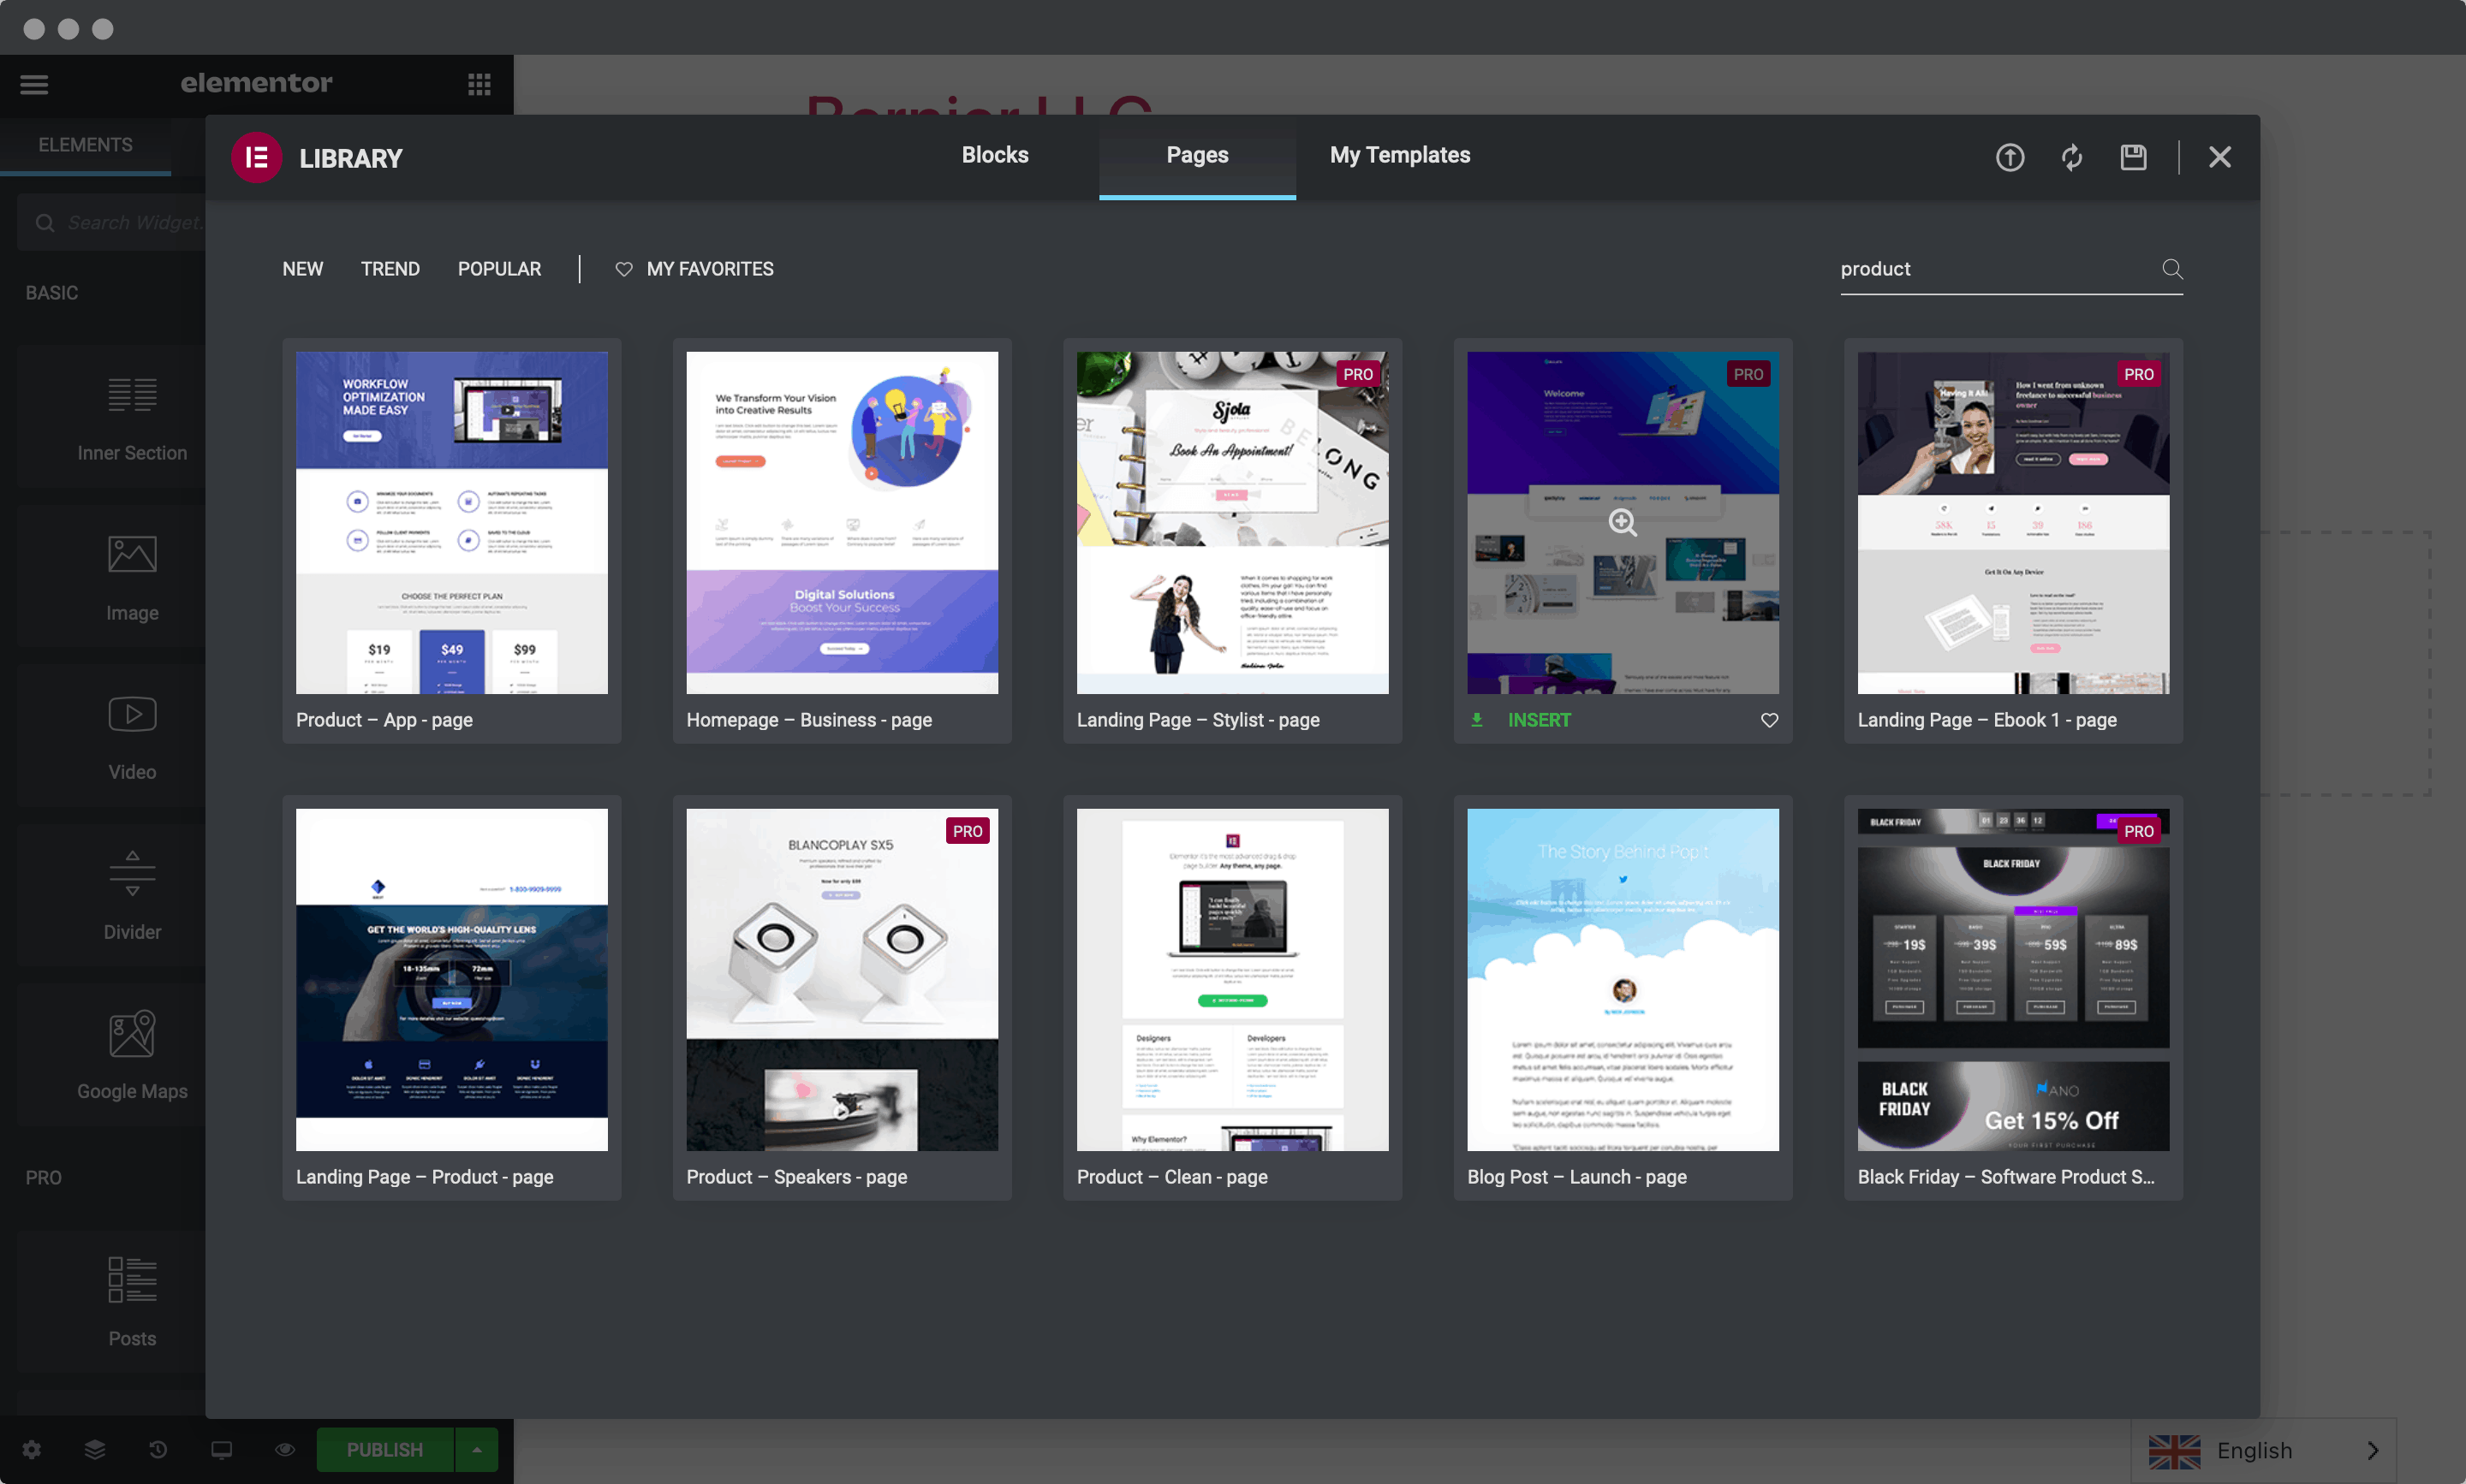This screenshot has height=1484, width=2466.
Task: Click the undo/history icon at bottom bar
Action: (157, 1449)
